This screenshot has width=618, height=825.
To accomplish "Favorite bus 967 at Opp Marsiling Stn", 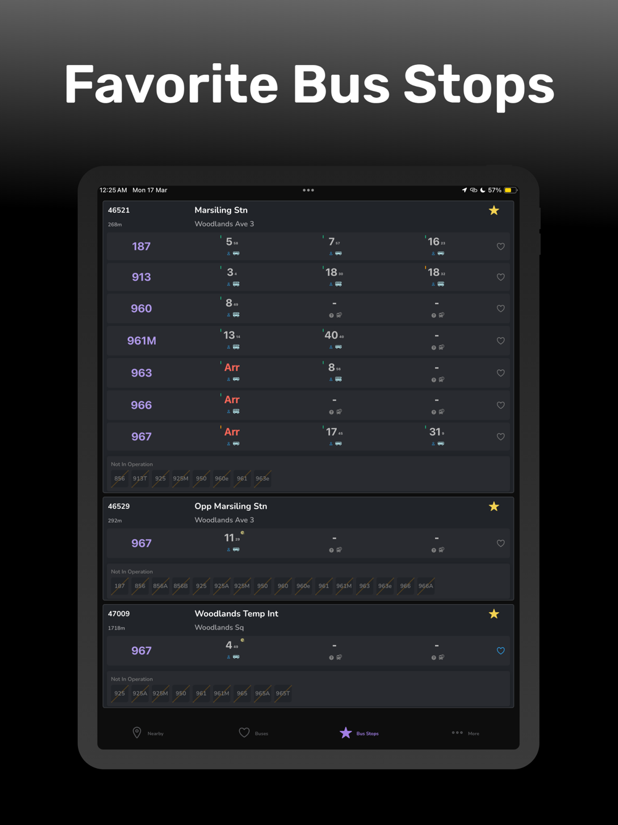I will click(x=501, y=544).
